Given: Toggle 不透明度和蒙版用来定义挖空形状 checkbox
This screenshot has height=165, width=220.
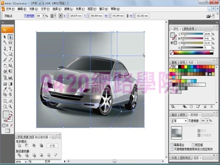Looking at the screenshot, I should click(x=173, y=149).
